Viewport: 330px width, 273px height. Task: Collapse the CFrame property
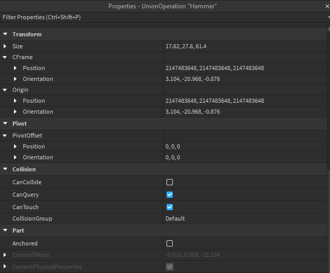[x=5, y=57]
